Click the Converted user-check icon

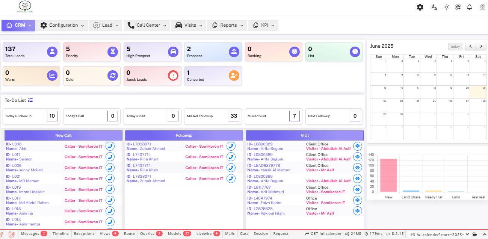click(234, 76)
